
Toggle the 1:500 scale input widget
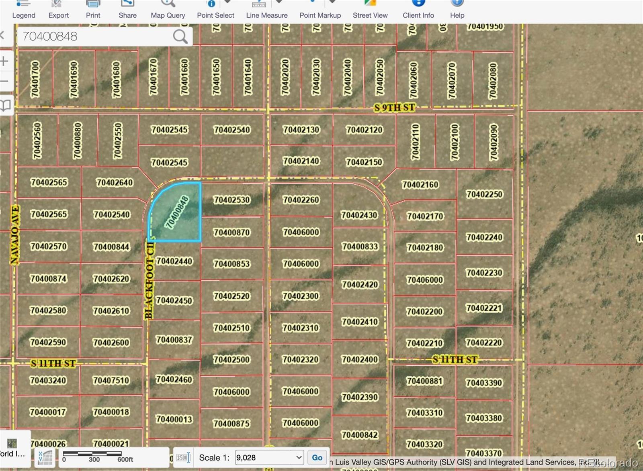182,458
